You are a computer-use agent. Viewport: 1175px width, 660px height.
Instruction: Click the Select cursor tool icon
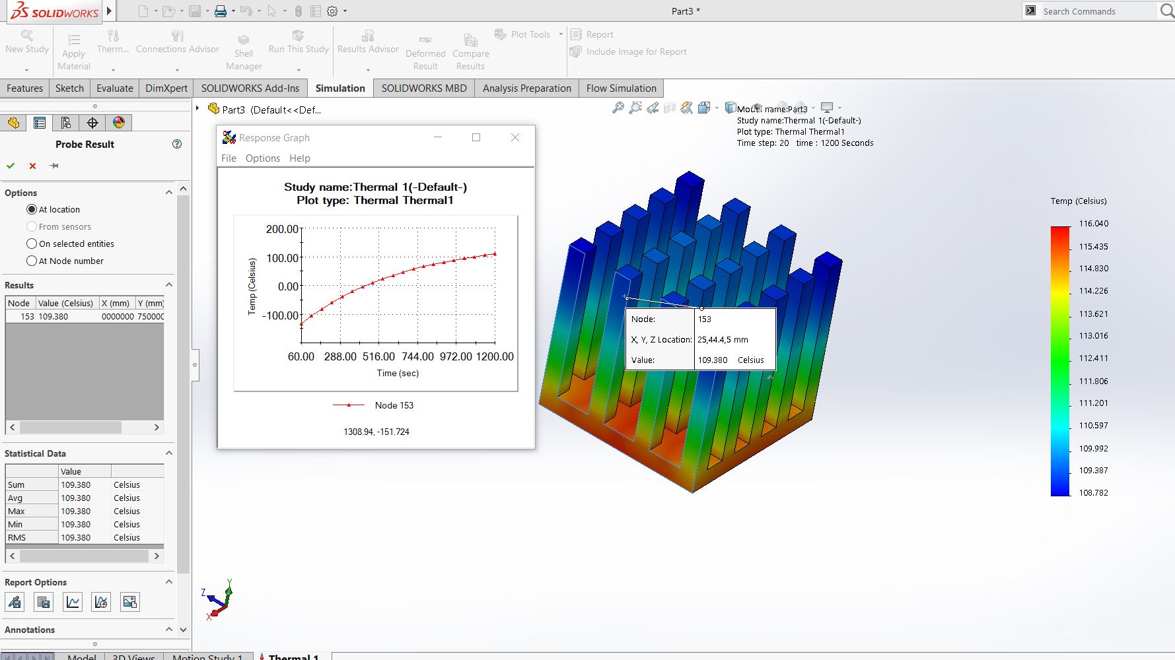pyautogui.click(x=271, y=11)
